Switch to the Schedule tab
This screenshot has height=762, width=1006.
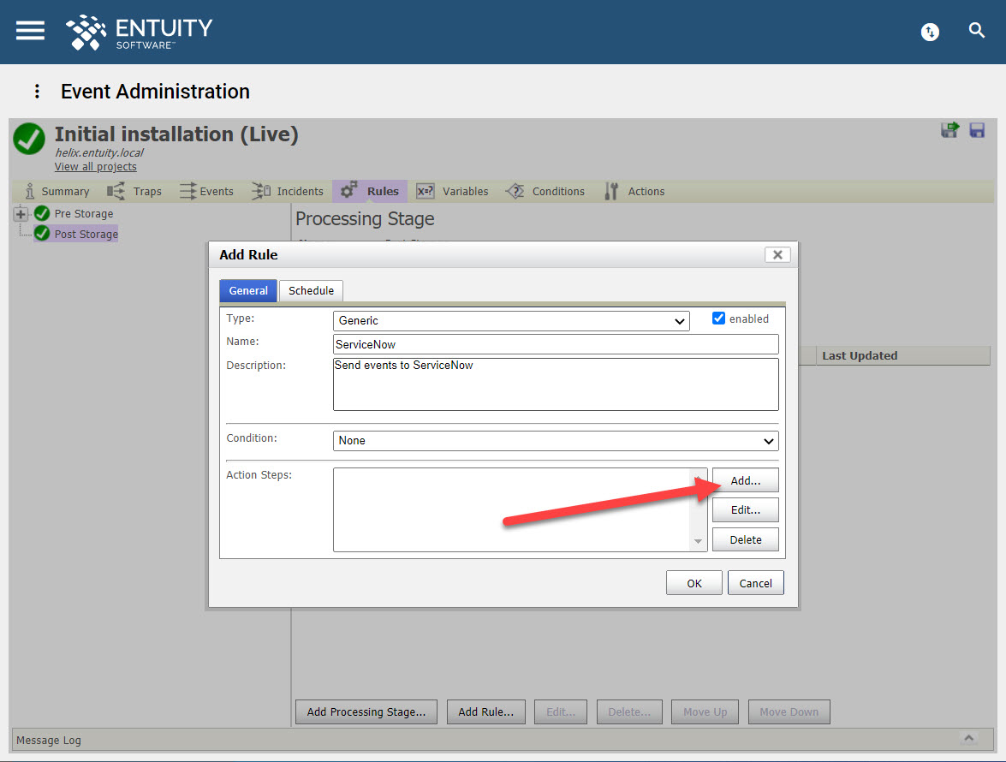click(x=311, y=291)
